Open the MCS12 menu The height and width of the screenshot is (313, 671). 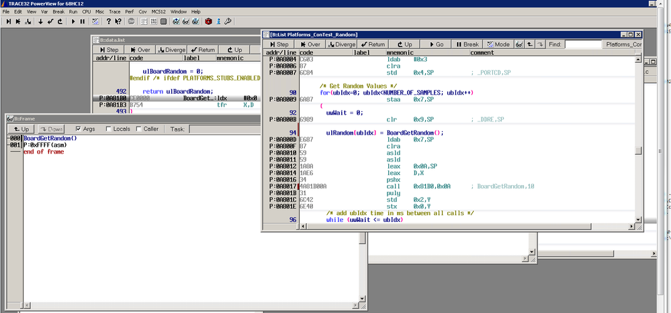tap(159, 11)
